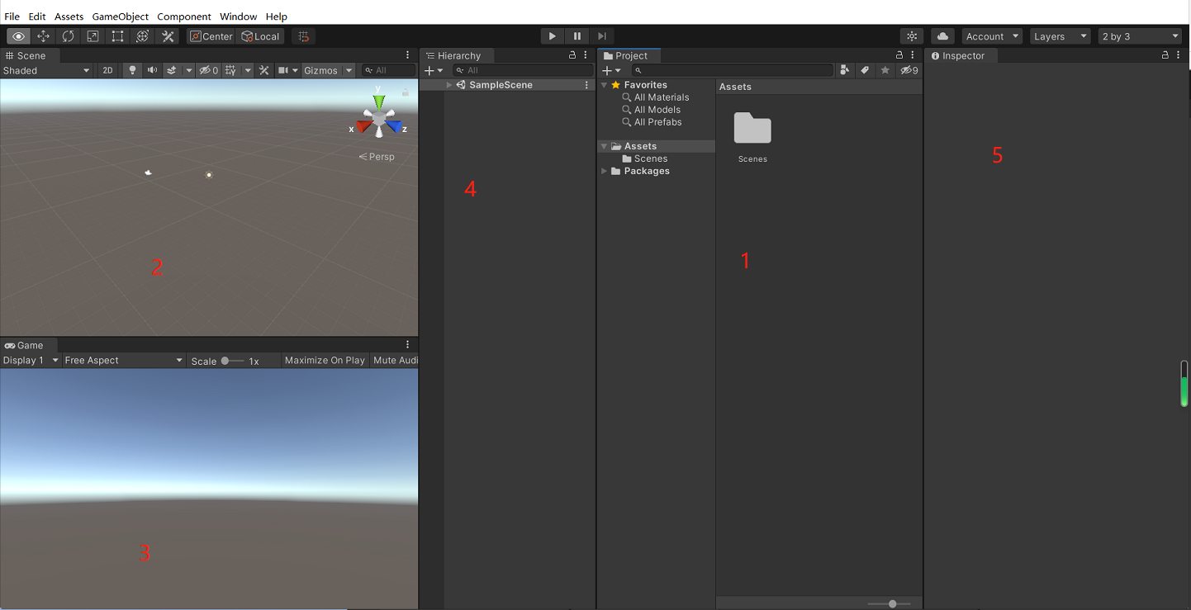
Task: Open the 2 by 3 layout dropdown
Action: click(x=1141, y=36)
